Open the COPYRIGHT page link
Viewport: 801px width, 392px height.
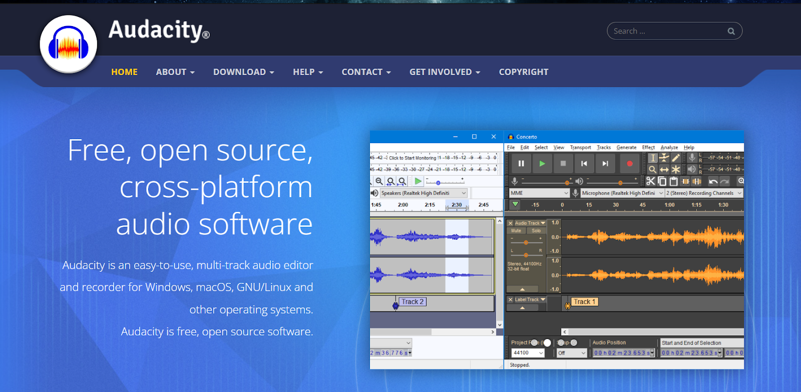(x=524, y=72)
